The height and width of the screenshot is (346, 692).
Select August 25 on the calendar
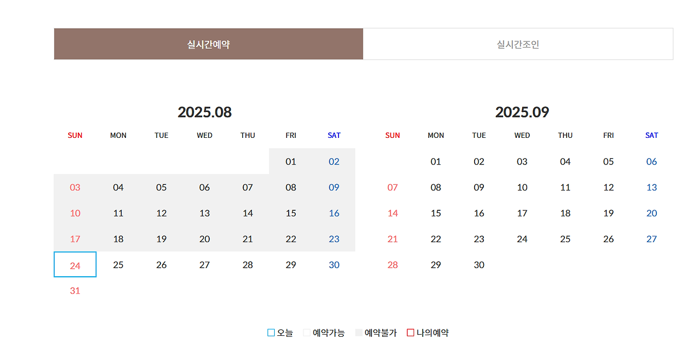tap(118, 264)
